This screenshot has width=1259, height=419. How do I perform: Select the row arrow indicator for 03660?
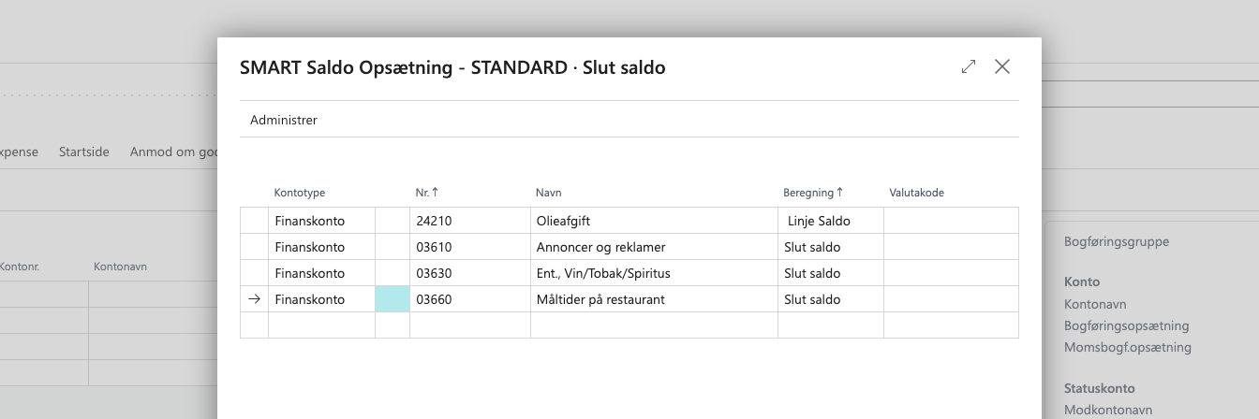(x=254, y=299)
